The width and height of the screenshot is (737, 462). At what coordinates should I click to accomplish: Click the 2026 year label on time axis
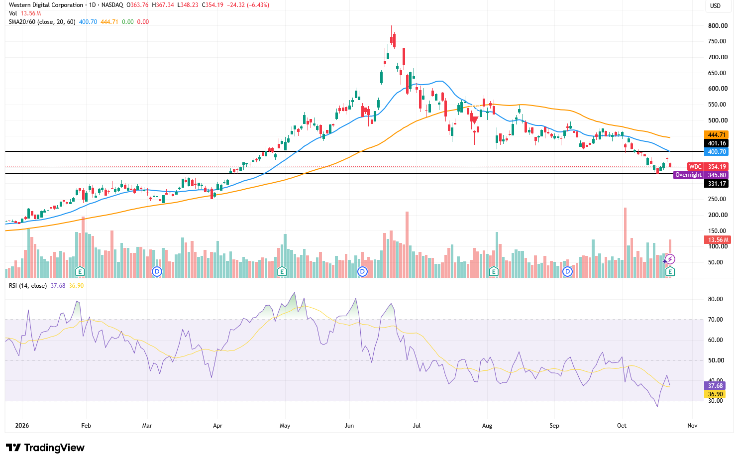point(22,426)
